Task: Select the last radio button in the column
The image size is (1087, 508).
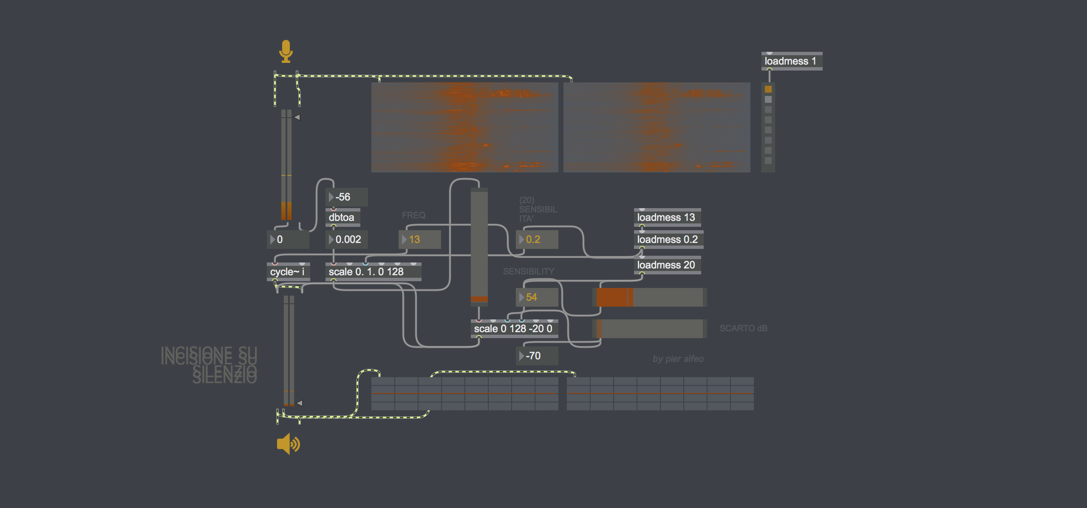Action: (x=768, y=161)
